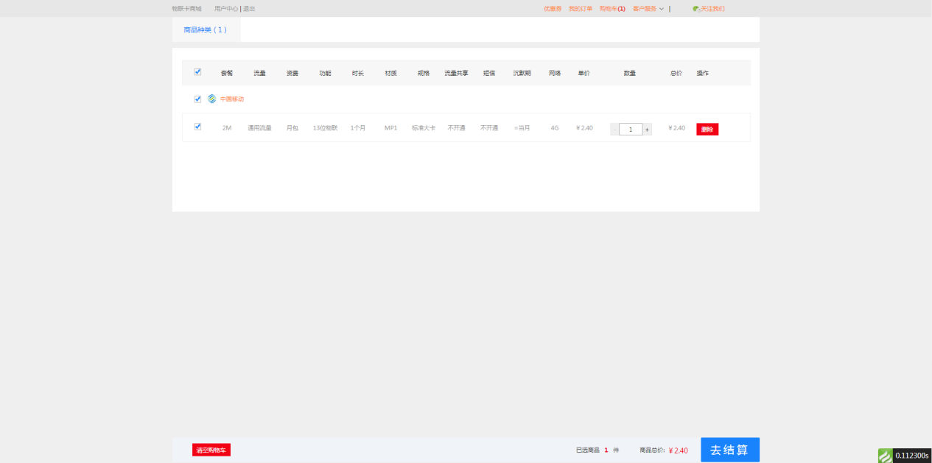Select the 商品种类 (1) tab
The image size is (932, 463).
click(206, 30)
